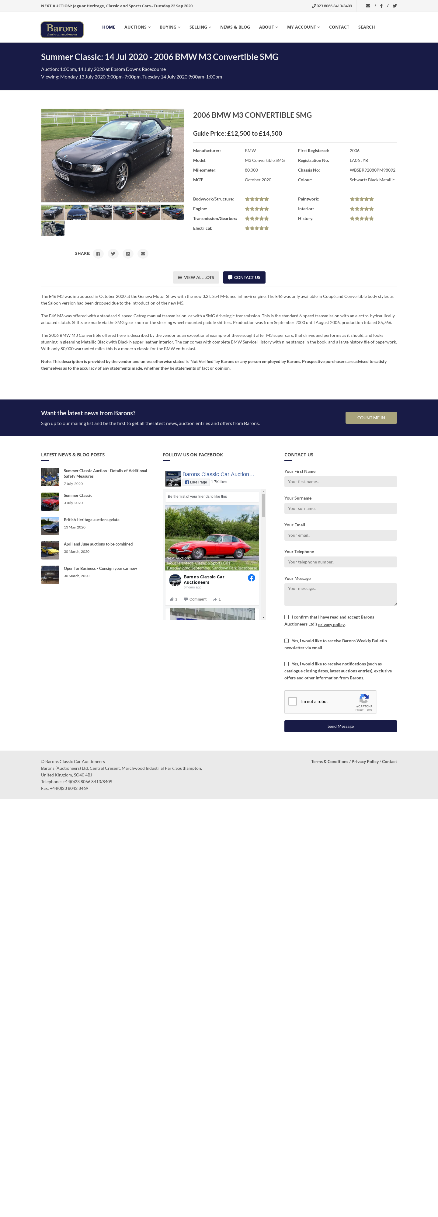This screenshot has height=1217, width=438.
Task: Share on Twitter via share icon
Action: [113, 254]
